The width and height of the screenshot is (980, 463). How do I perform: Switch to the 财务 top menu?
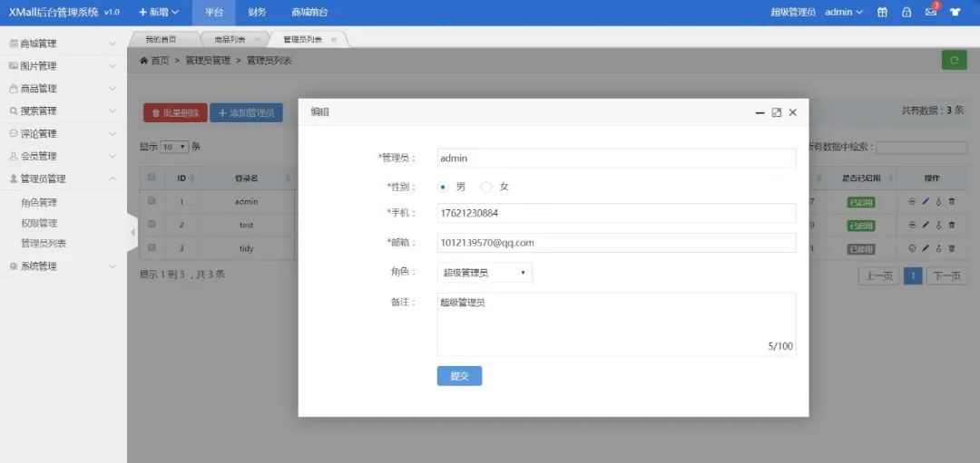[x=257, y=13]
